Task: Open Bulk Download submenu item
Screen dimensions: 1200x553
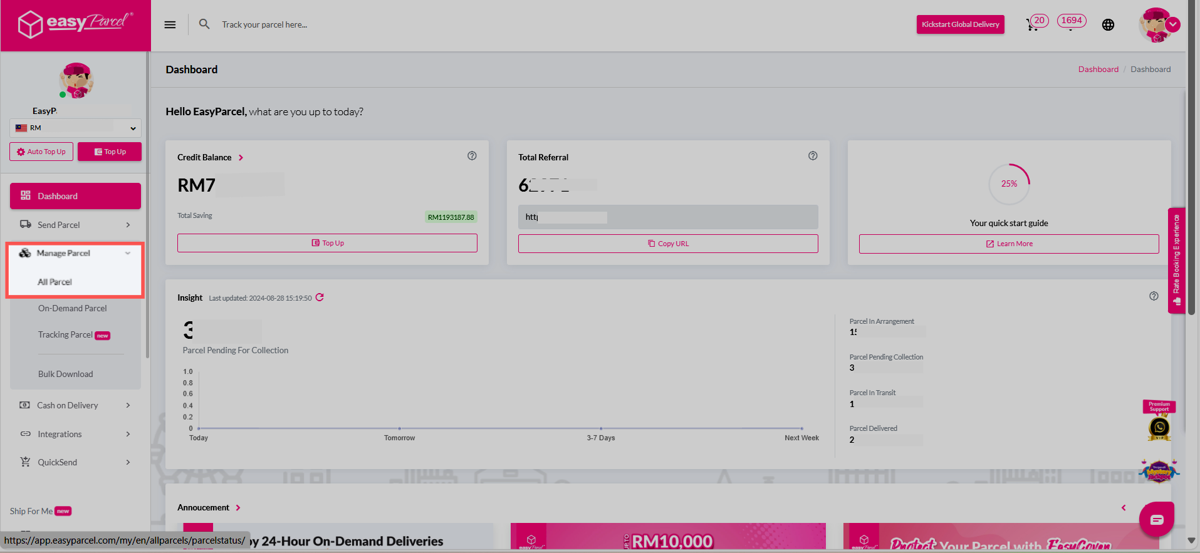Action: tap(65, 374)
